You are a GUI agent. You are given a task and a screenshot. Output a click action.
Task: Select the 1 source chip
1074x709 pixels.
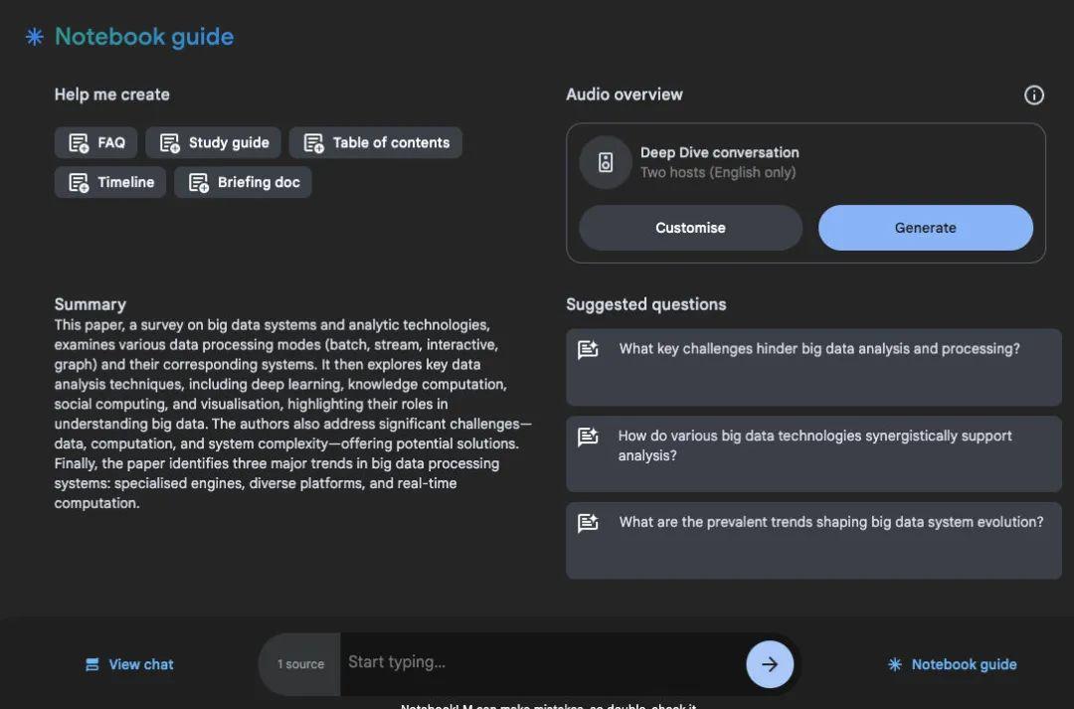300,664
